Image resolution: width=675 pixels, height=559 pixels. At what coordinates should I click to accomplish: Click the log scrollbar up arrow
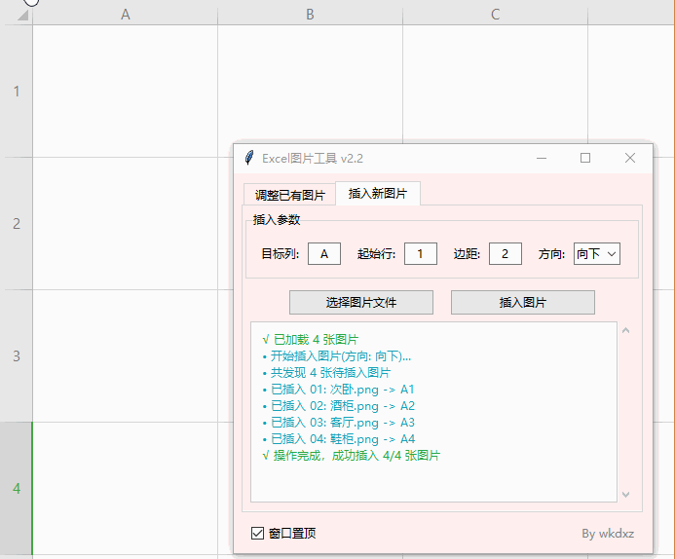[x=625, y=331]
